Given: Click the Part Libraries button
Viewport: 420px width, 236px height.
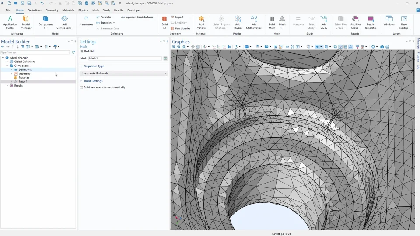Looking at the screenshot, I should [180, 28].
